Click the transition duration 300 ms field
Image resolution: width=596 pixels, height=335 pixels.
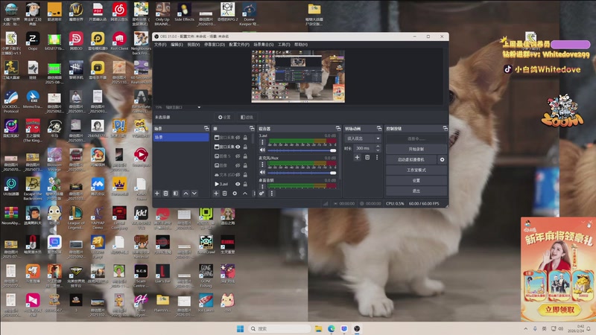pyautogui.click(x=364, y=148)
